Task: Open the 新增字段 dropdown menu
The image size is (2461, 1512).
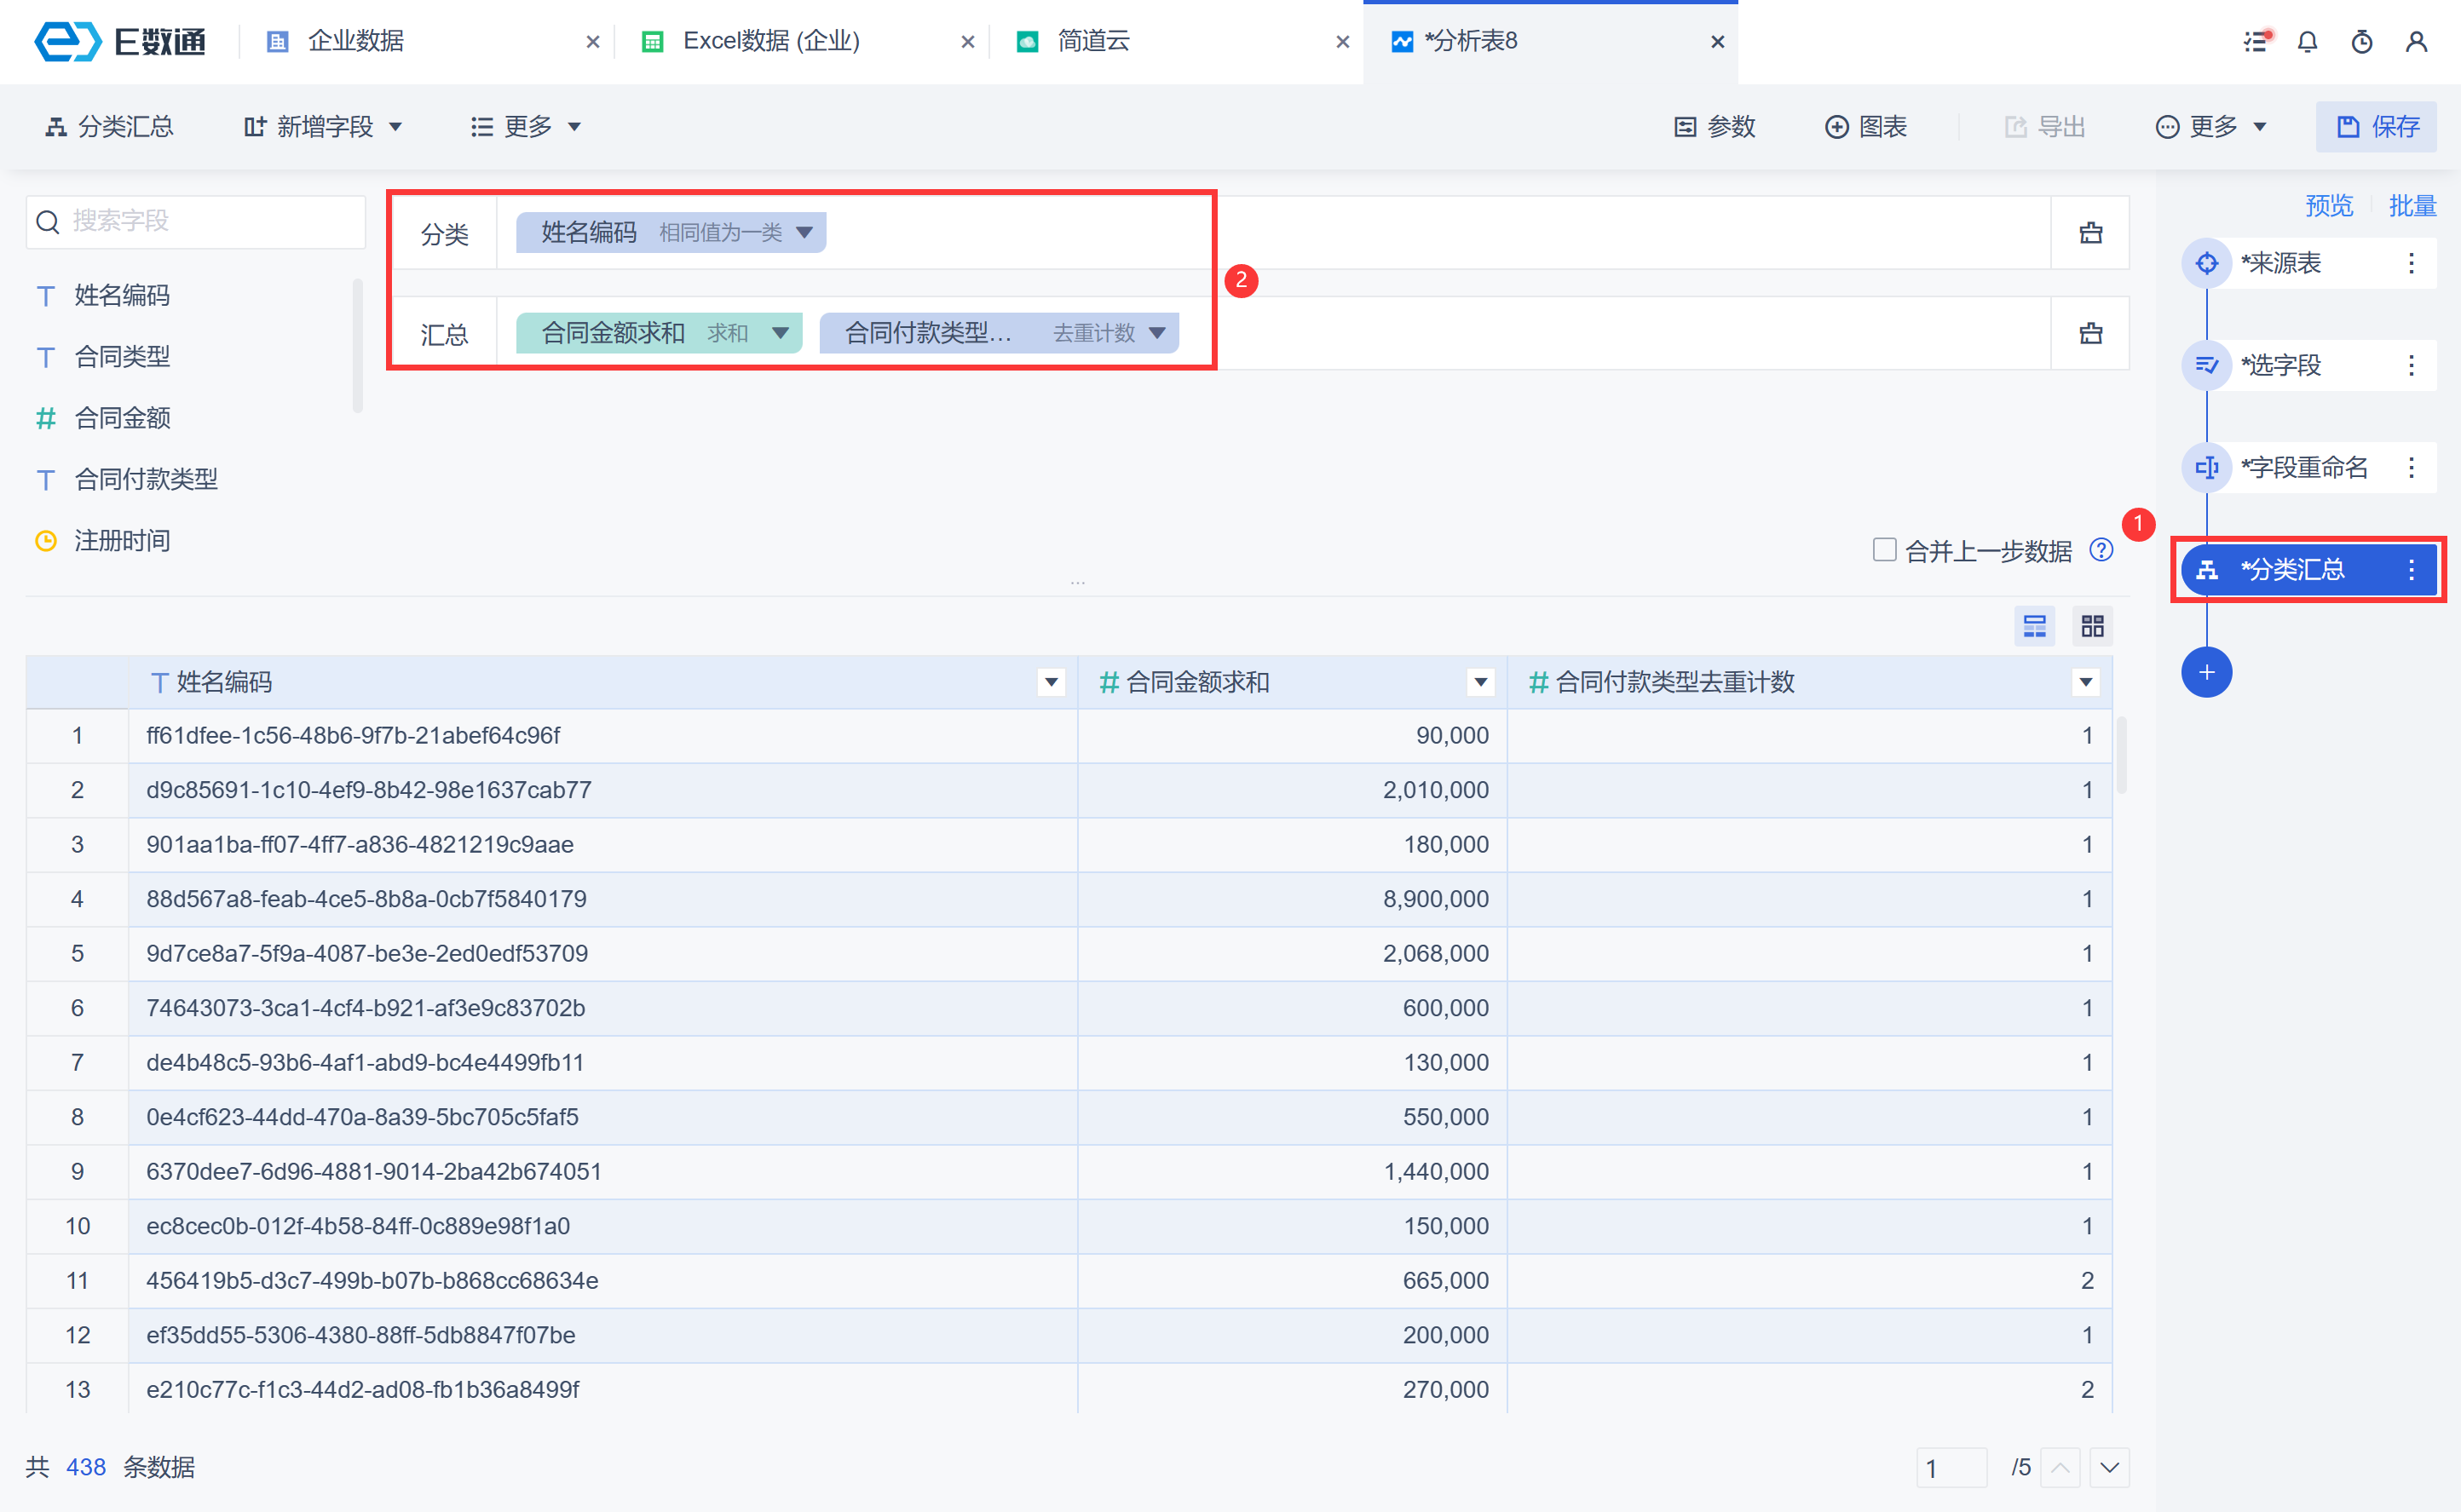Action: [323, 127]
